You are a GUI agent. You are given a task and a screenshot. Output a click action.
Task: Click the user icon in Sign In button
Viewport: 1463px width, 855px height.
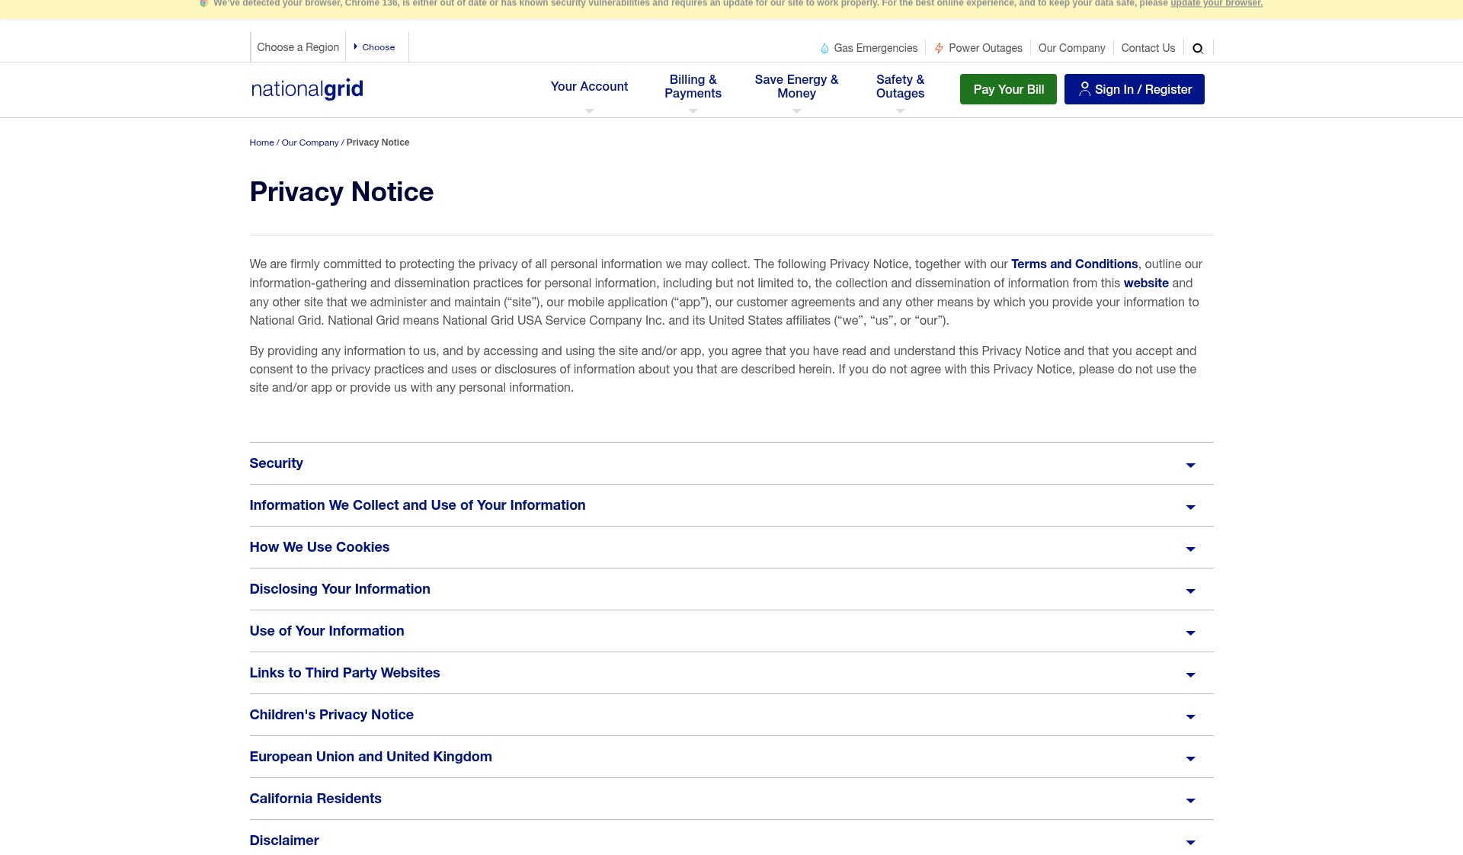click(1084, 88)
